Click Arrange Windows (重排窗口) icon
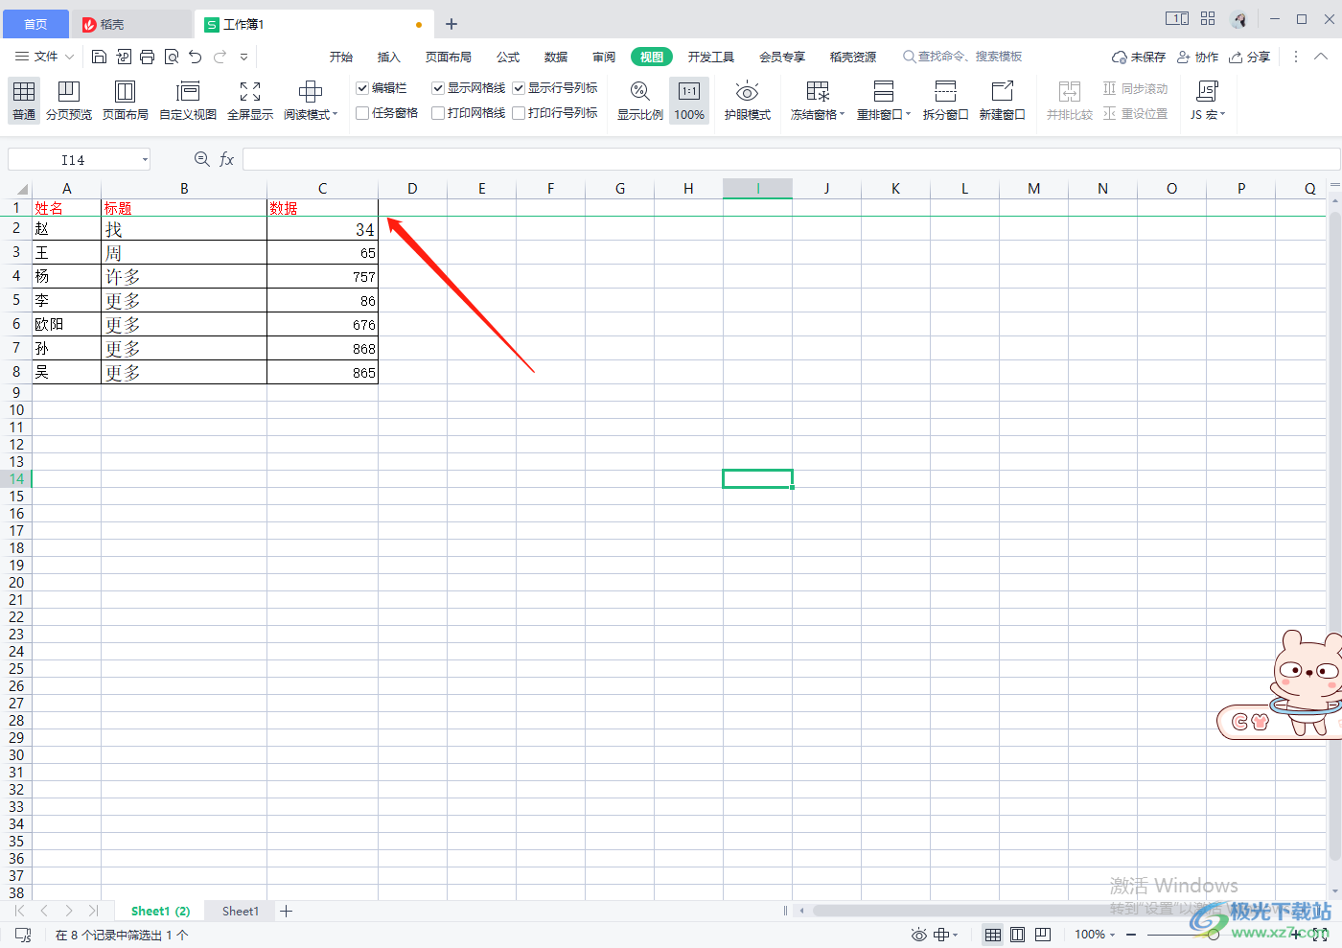1342x948 pixels. click(884, 92)
